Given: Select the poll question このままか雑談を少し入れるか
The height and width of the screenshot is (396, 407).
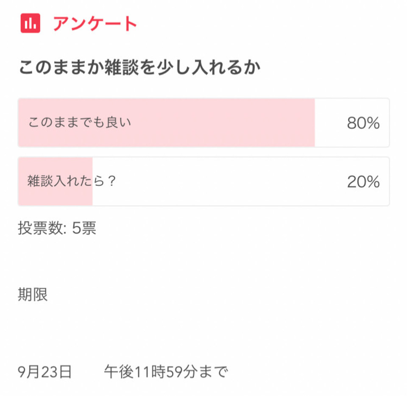Looking at the screenshot, I should pyautogui.click(x=139, y=67).
